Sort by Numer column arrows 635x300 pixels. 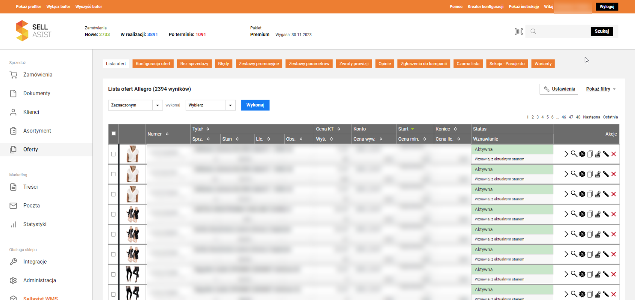[167, 134]
